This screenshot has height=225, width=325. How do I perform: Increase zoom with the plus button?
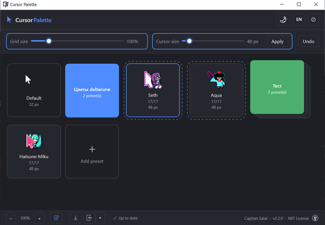click(x=39, y=218)
